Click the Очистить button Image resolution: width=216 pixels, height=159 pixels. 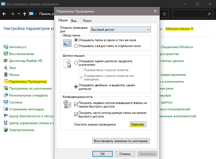138,124
